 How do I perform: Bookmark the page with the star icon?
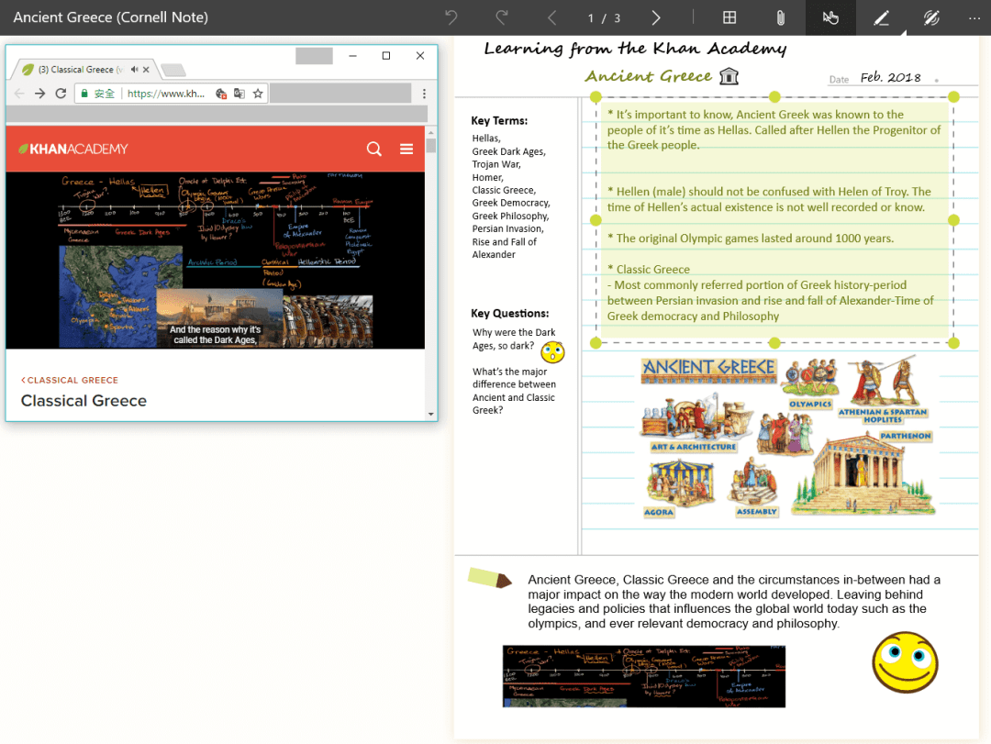tap(258, 94)
